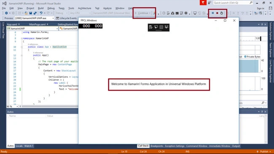Toggle track focused element icon in overlay
Image resolution: width=274 pixels, height=154 pixels.
167,27
